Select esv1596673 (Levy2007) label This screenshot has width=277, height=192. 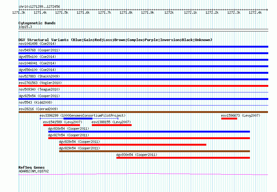point(241,115)
